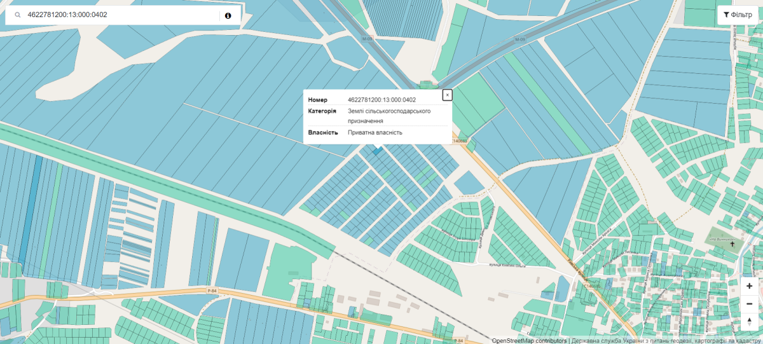Screen dimensions: 763x344
Task: Click the highlighted dark-blue selected parcel
Action: pyautogui.click(x=378, y=151)
